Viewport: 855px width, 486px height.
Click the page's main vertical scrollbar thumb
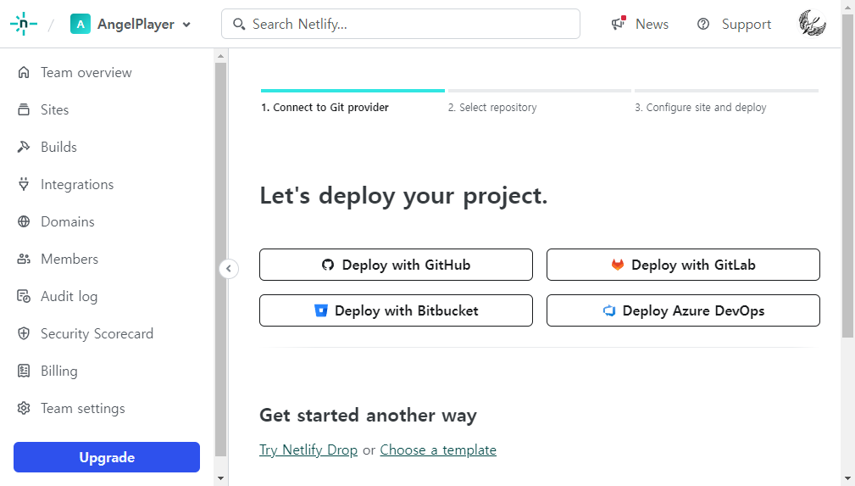(848, 176)
